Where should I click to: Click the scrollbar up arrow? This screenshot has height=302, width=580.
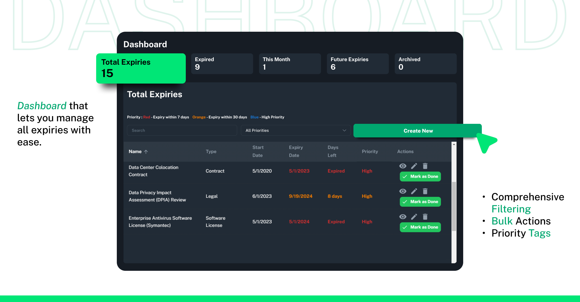(454, 144)
